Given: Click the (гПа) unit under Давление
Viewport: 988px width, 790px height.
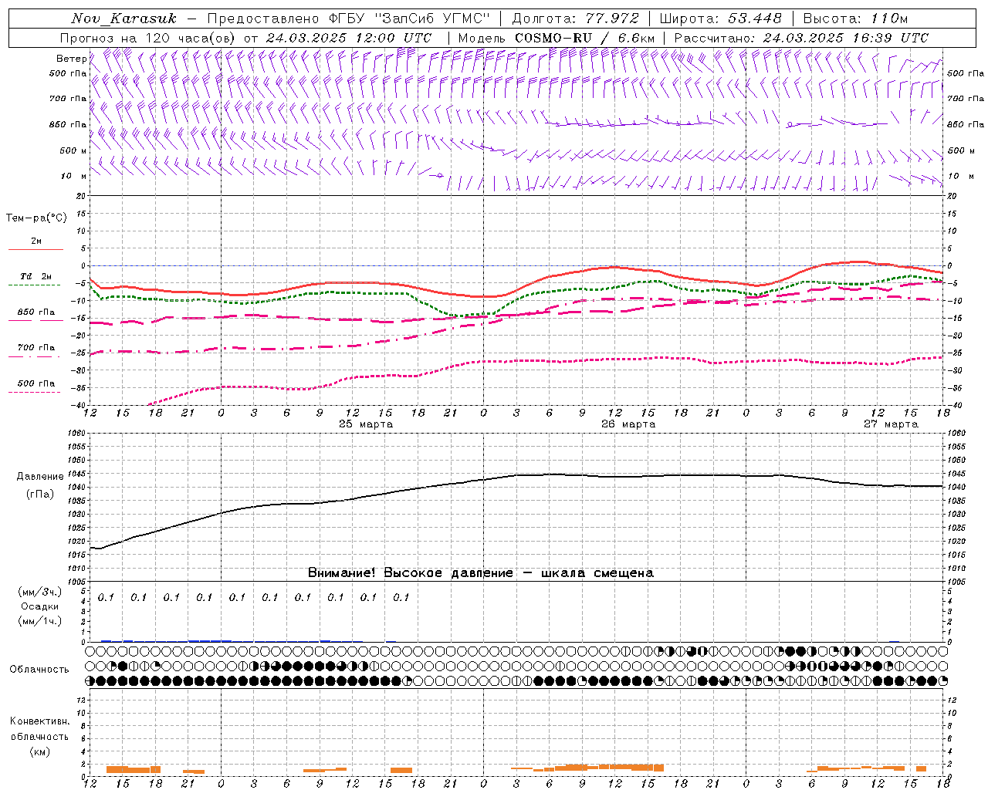Looking at the screenshot, I should pyautogui.click(x=39, y=495).
